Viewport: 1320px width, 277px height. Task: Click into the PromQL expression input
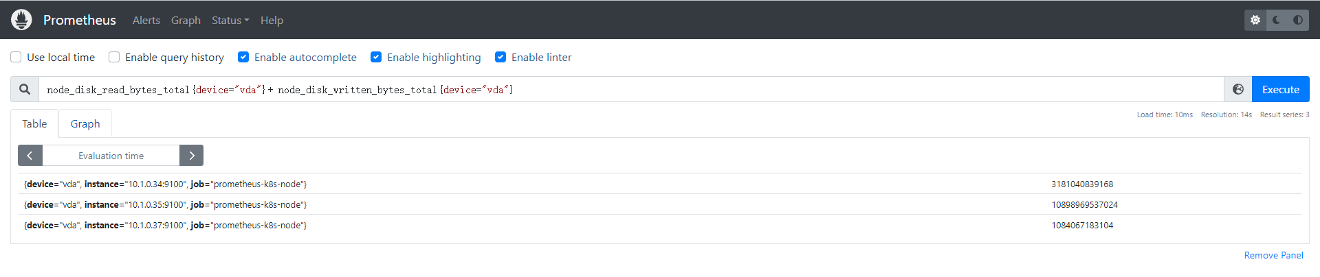pyautogui.click(x=619, y=90)
